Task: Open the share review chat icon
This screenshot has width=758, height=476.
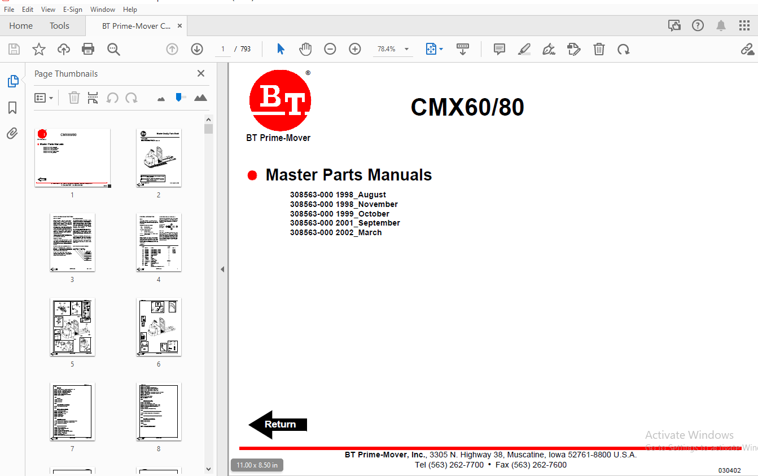Action: 674,25
